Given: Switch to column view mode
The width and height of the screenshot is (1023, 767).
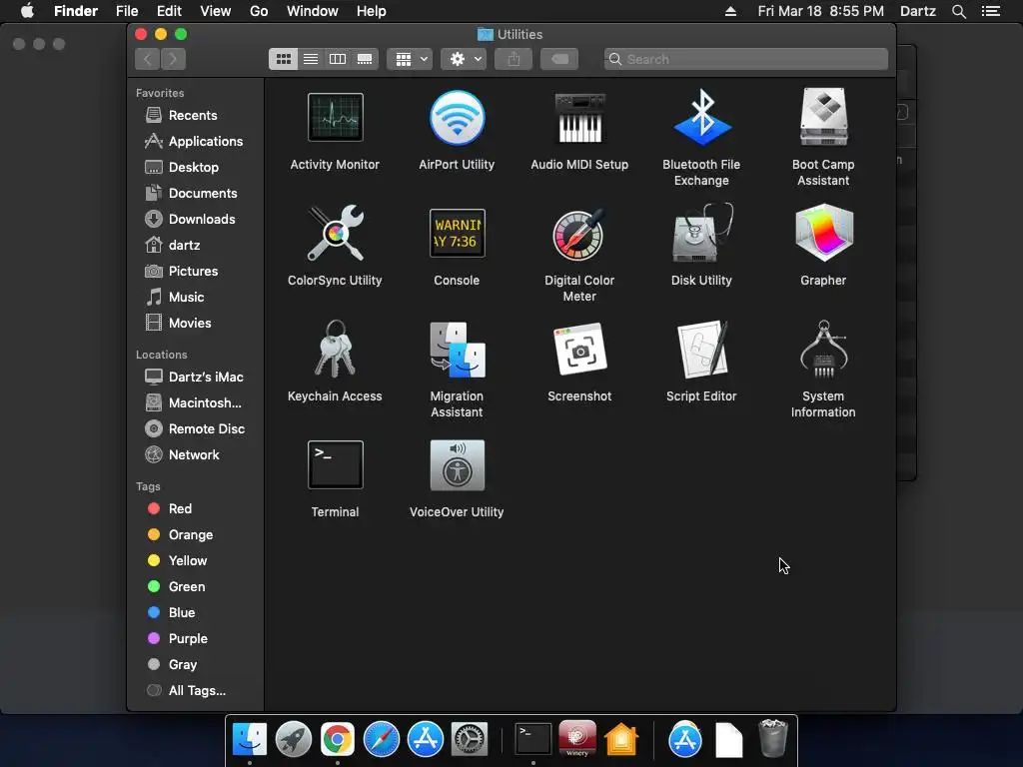Looking at the screenshot, I should point(338,59).
